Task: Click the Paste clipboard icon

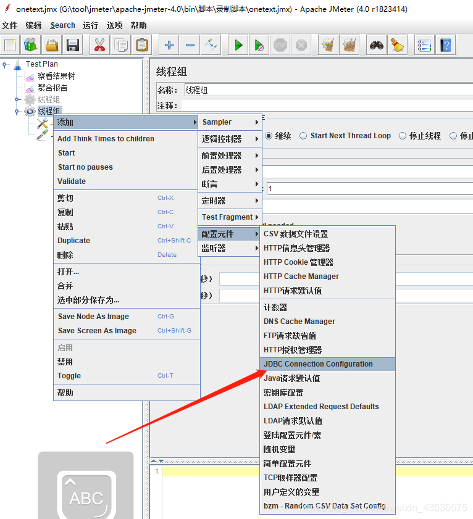Action: (x=142, y=44)
